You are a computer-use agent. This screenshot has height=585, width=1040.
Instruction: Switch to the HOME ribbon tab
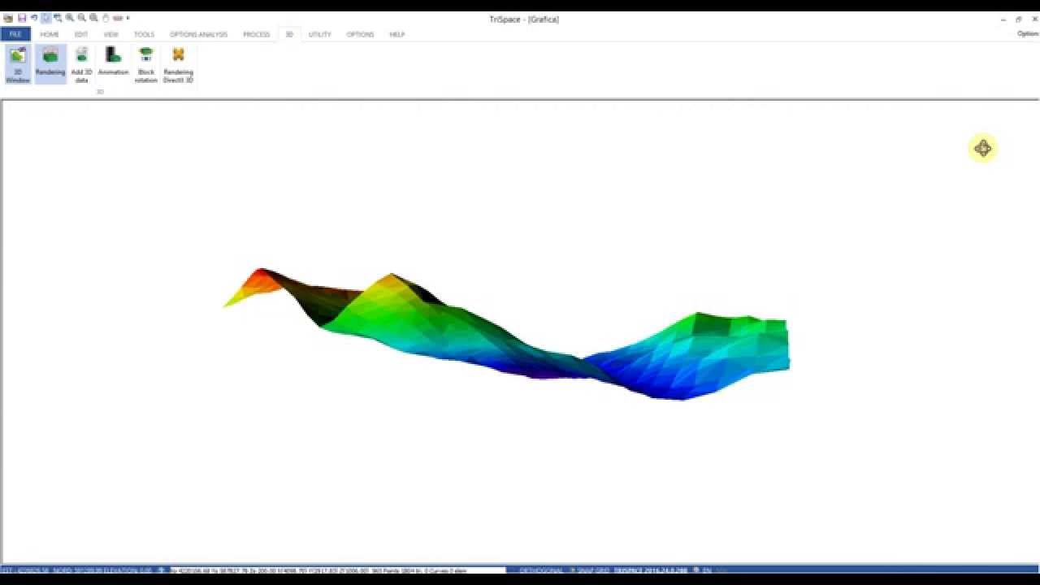tap(50, 34)
